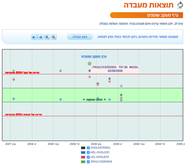185x164 pixels.
Task: Toggle the TRIGLYCERIDES checkbox
Action: tap(88, 162)
